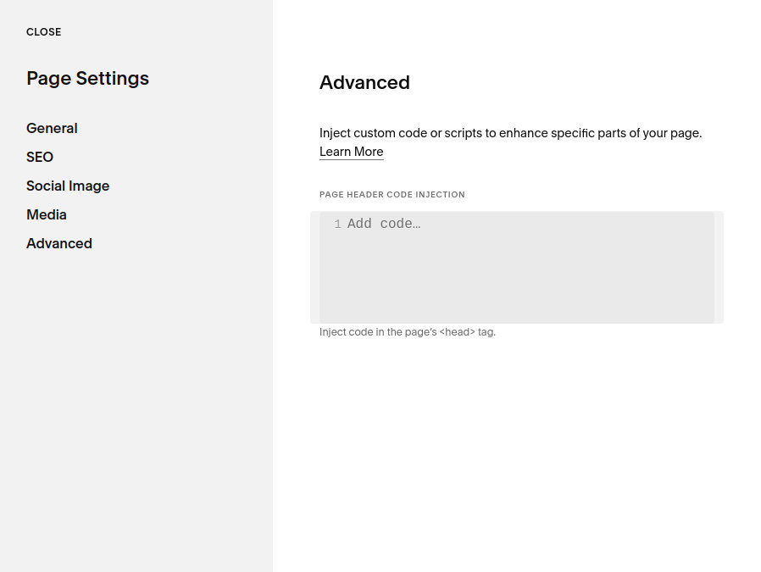
Task: Select the Advanced settings tab
Action: [59, 243]
